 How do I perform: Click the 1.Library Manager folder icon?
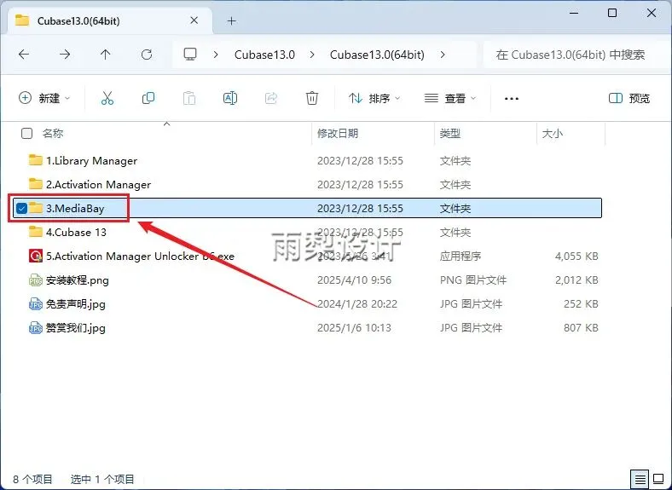pyautogui.click(x=36, y=160)
